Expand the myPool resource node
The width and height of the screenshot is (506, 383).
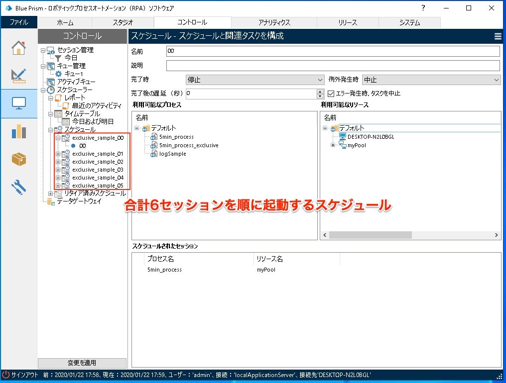point(333,145)
